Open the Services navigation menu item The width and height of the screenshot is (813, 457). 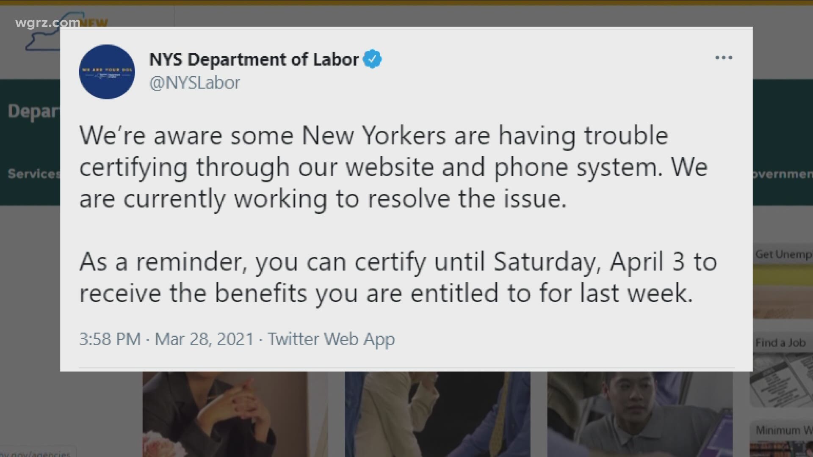pyautogui.click(x=34, y=173)
